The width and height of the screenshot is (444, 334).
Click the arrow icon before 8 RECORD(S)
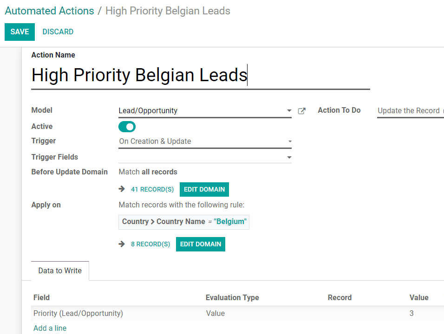[122, 244]
